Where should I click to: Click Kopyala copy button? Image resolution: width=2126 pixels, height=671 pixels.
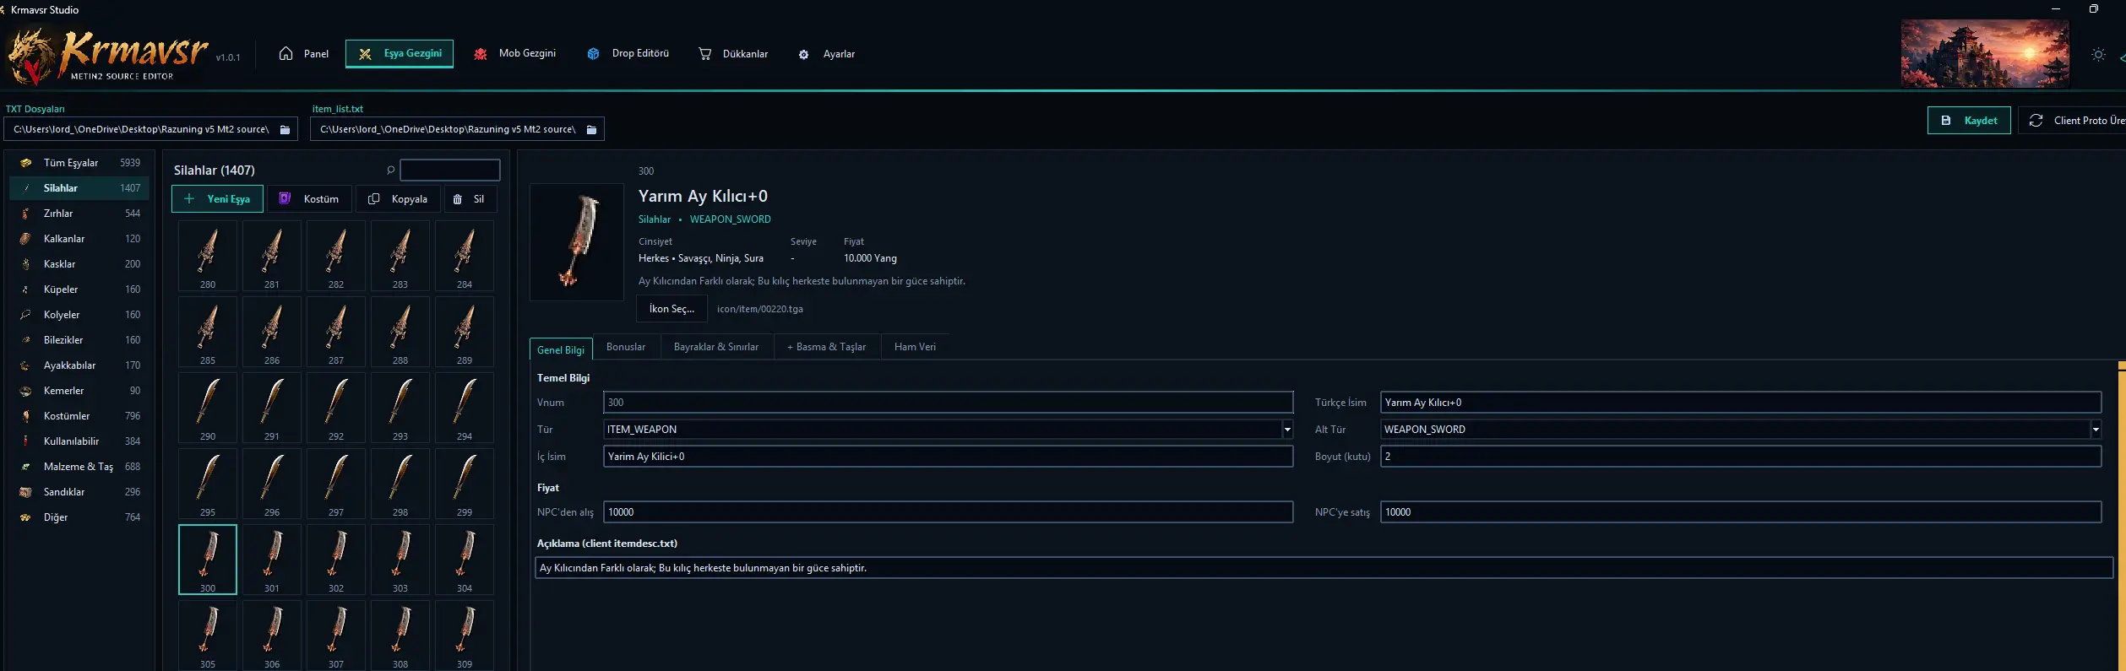pyautogui.click(x=398, y=199)
